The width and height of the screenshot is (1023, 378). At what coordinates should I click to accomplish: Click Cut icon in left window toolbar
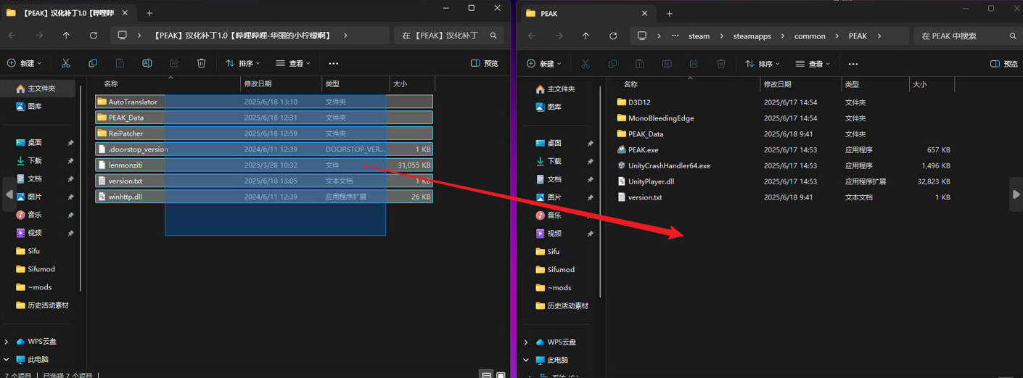click(65, 63)
